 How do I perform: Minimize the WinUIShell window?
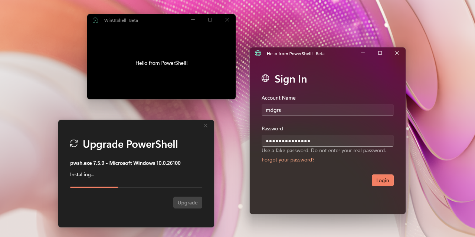pos(193,20)
